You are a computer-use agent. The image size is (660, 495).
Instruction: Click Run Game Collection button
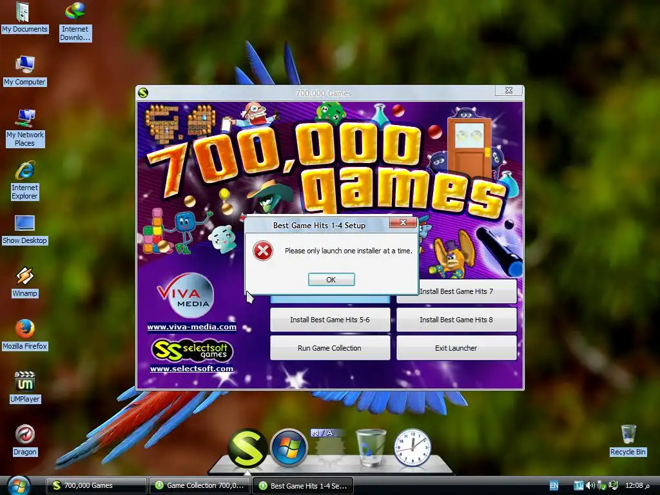330,348
